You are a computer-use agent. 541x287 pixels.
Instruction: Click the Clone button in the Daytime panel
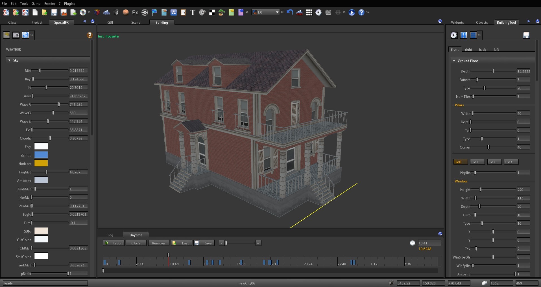(x=136, y=243)
